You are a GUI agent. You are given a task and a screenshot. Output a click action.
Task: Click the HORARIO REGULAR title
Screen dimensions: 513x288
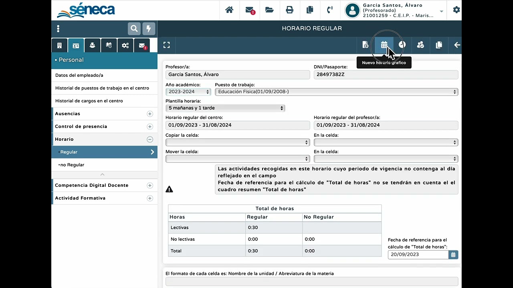point(312,28)
